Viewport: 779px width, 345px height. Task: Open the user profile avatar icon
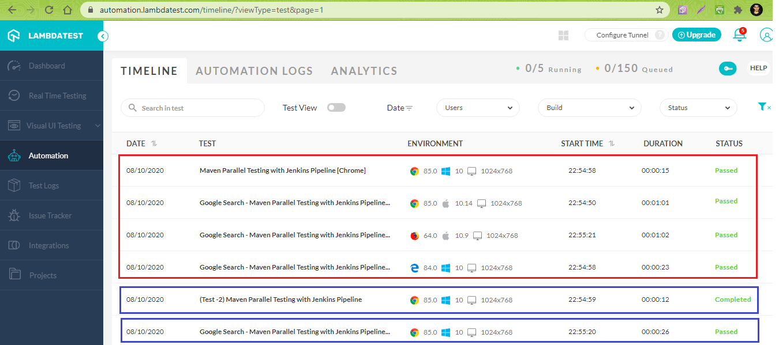pyautogui.click(x=766, y=35)
